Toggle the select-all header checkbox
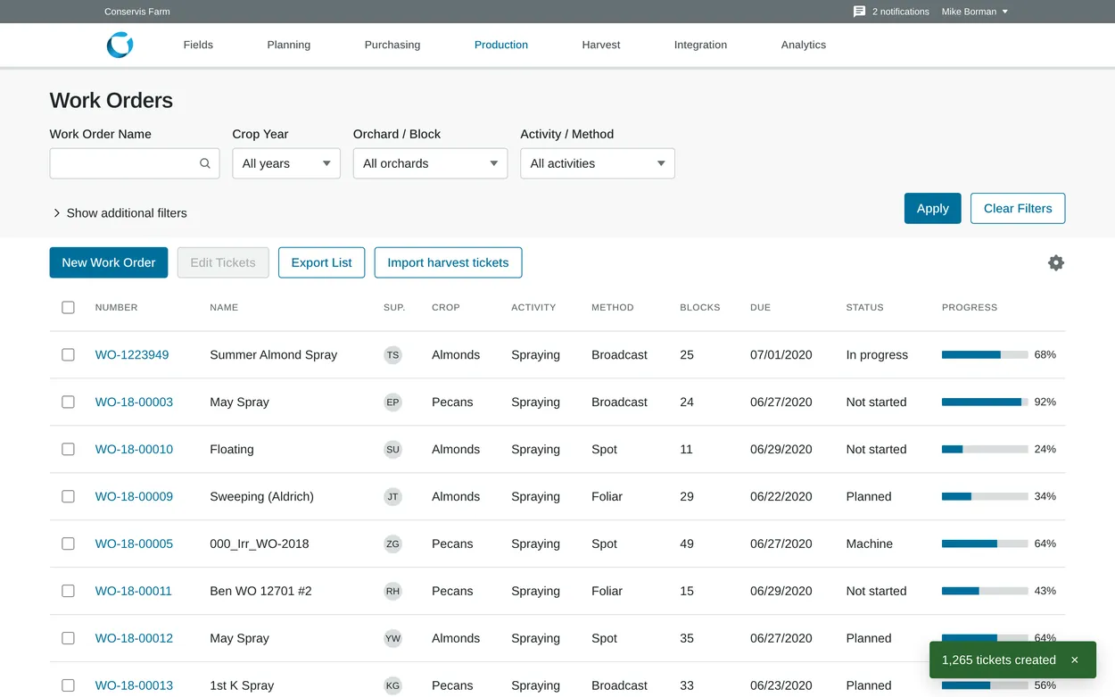The image size is (1115, 697). (68, 307)
